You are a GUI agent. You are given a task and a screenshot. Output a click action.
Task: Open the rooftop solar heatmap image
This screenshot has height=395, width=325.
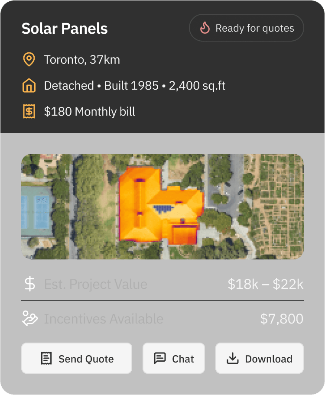tap(162, 207)
